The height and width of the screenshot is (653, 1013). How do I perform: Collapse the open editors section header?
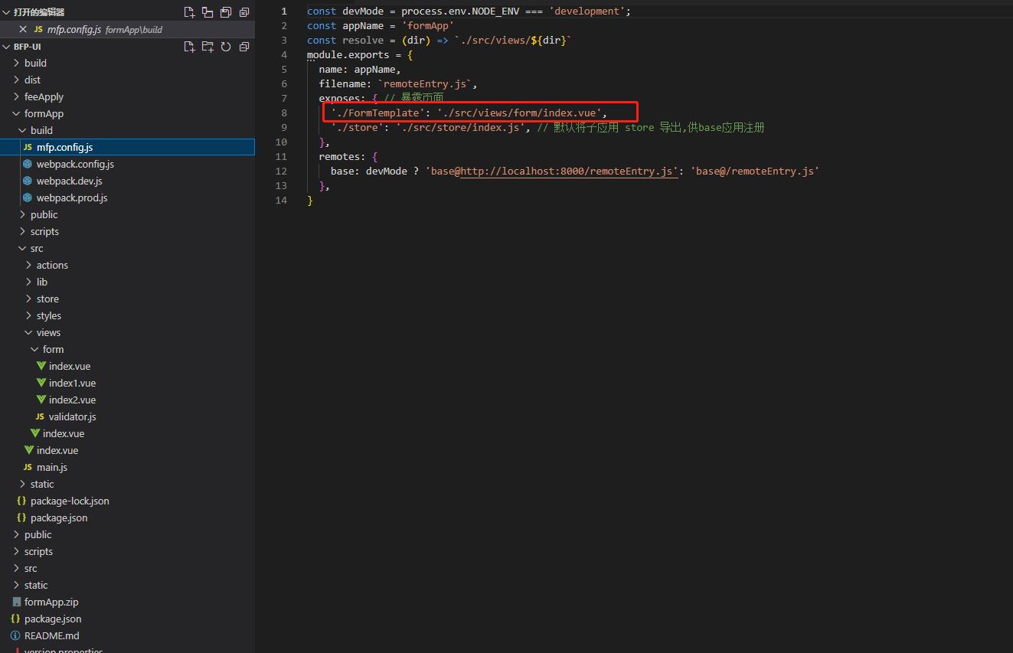38,12
